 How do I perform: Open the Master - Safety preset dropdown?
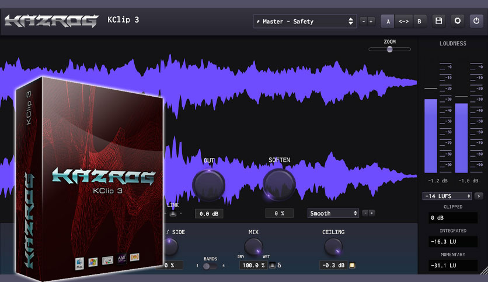[305, 22]
